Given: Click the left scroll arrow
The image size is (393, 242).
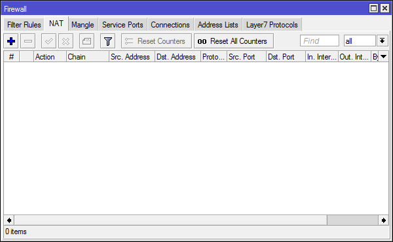Looking at the screenshot, I should tap(9, 220).
